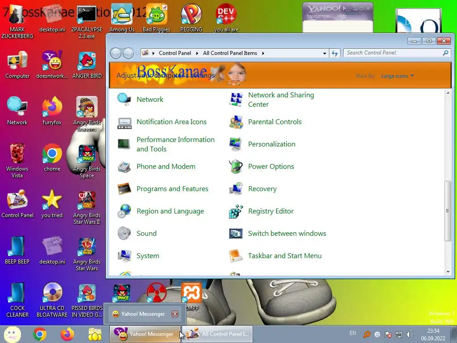The height and width of the screenshot is (343, 457).
Task: Open Action Center flag tray icon
Action: tap(388, 335)
